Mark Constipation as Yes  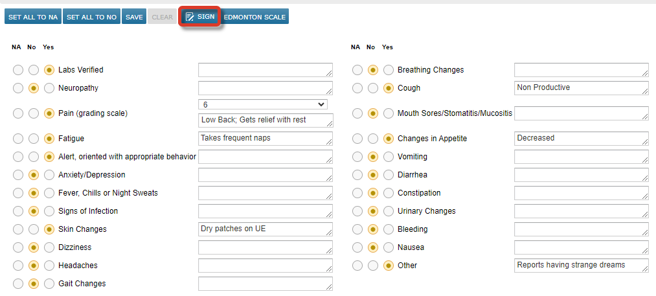coord(389,193)
